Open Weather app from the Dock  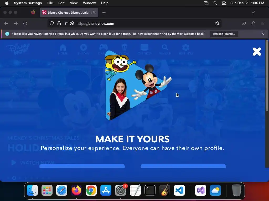tap(215, 190)
